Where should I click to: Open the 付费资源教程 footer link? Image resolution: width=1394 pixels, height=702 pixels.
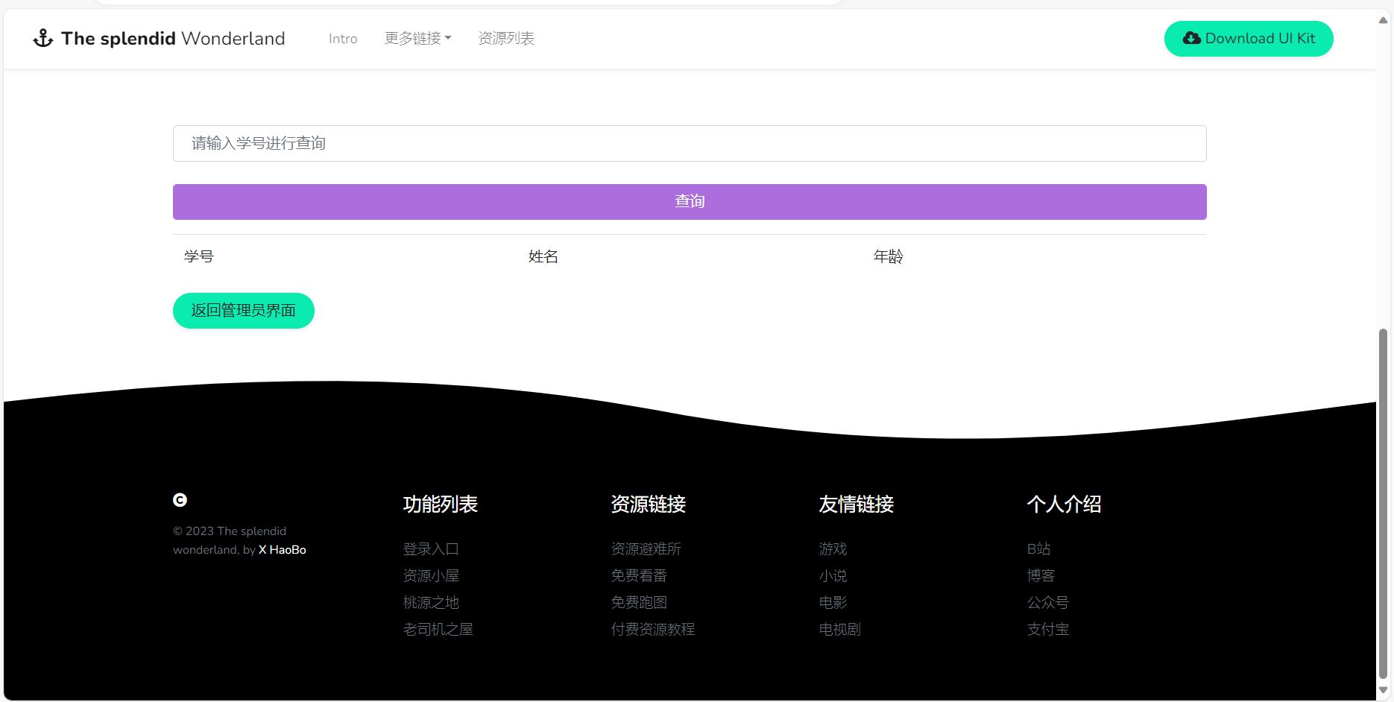[653, 630]
